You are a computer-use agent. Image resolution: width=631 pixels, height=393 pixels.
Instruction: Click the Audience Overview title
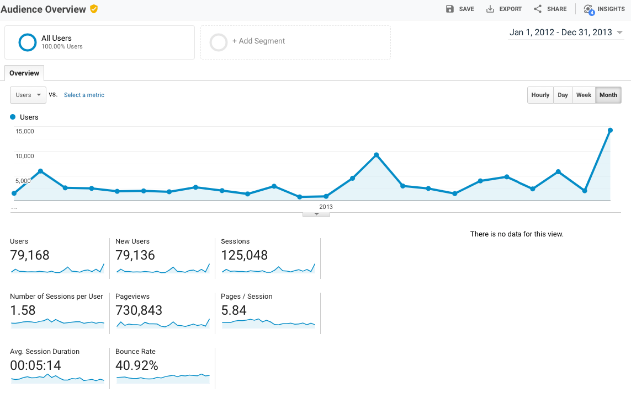(x=43, y=9)
